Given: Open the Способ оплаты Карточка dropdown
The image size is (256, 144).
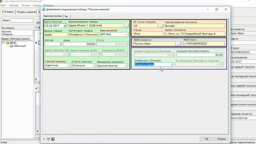Looking at the screenshot, I should coord(68,66).
